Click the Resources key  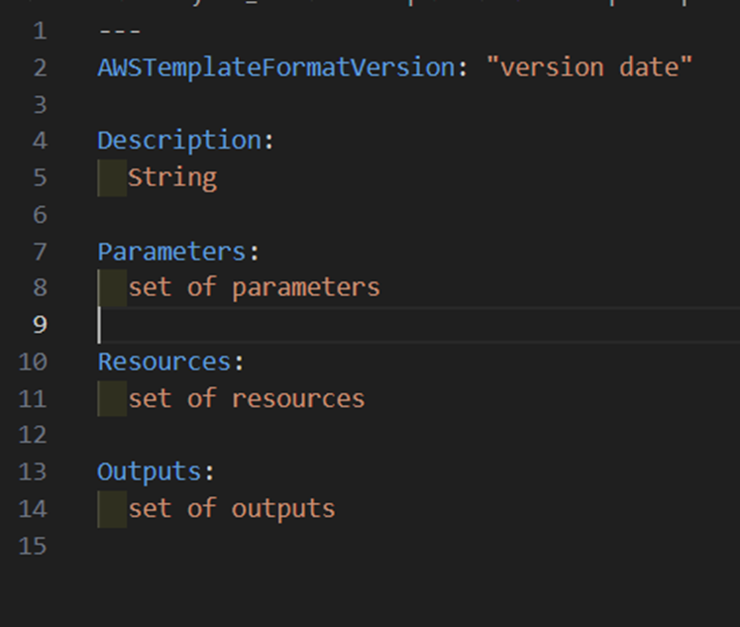(164, 362)
